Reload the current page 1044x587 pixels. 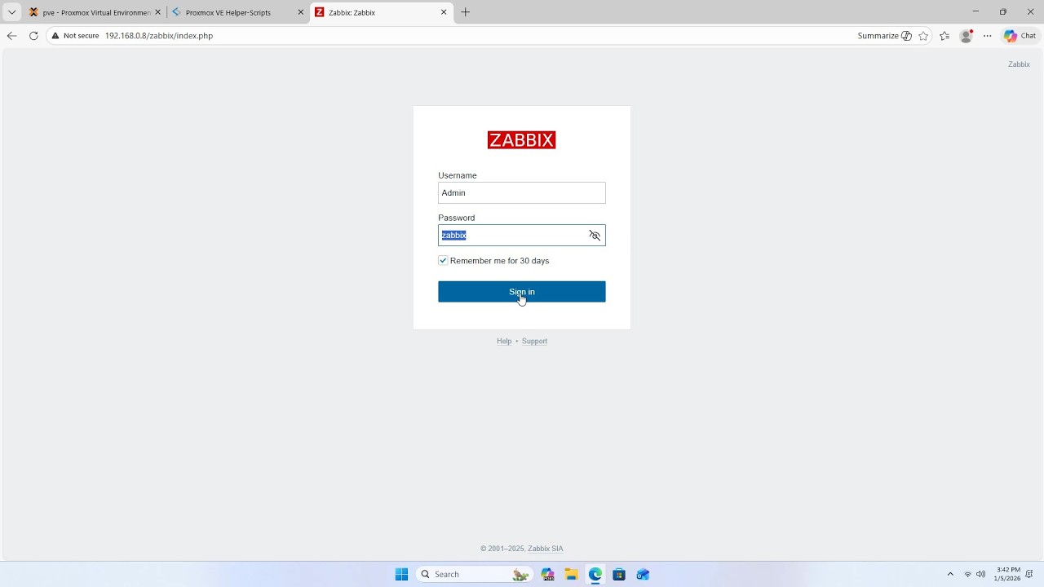[x=33, y=36]
